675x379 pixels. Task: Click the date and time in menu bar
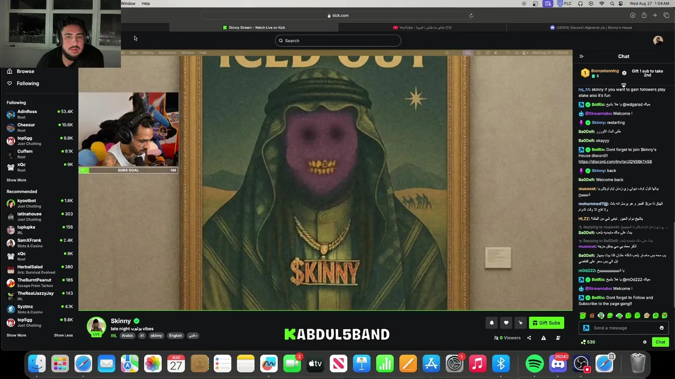pos(650,4)
